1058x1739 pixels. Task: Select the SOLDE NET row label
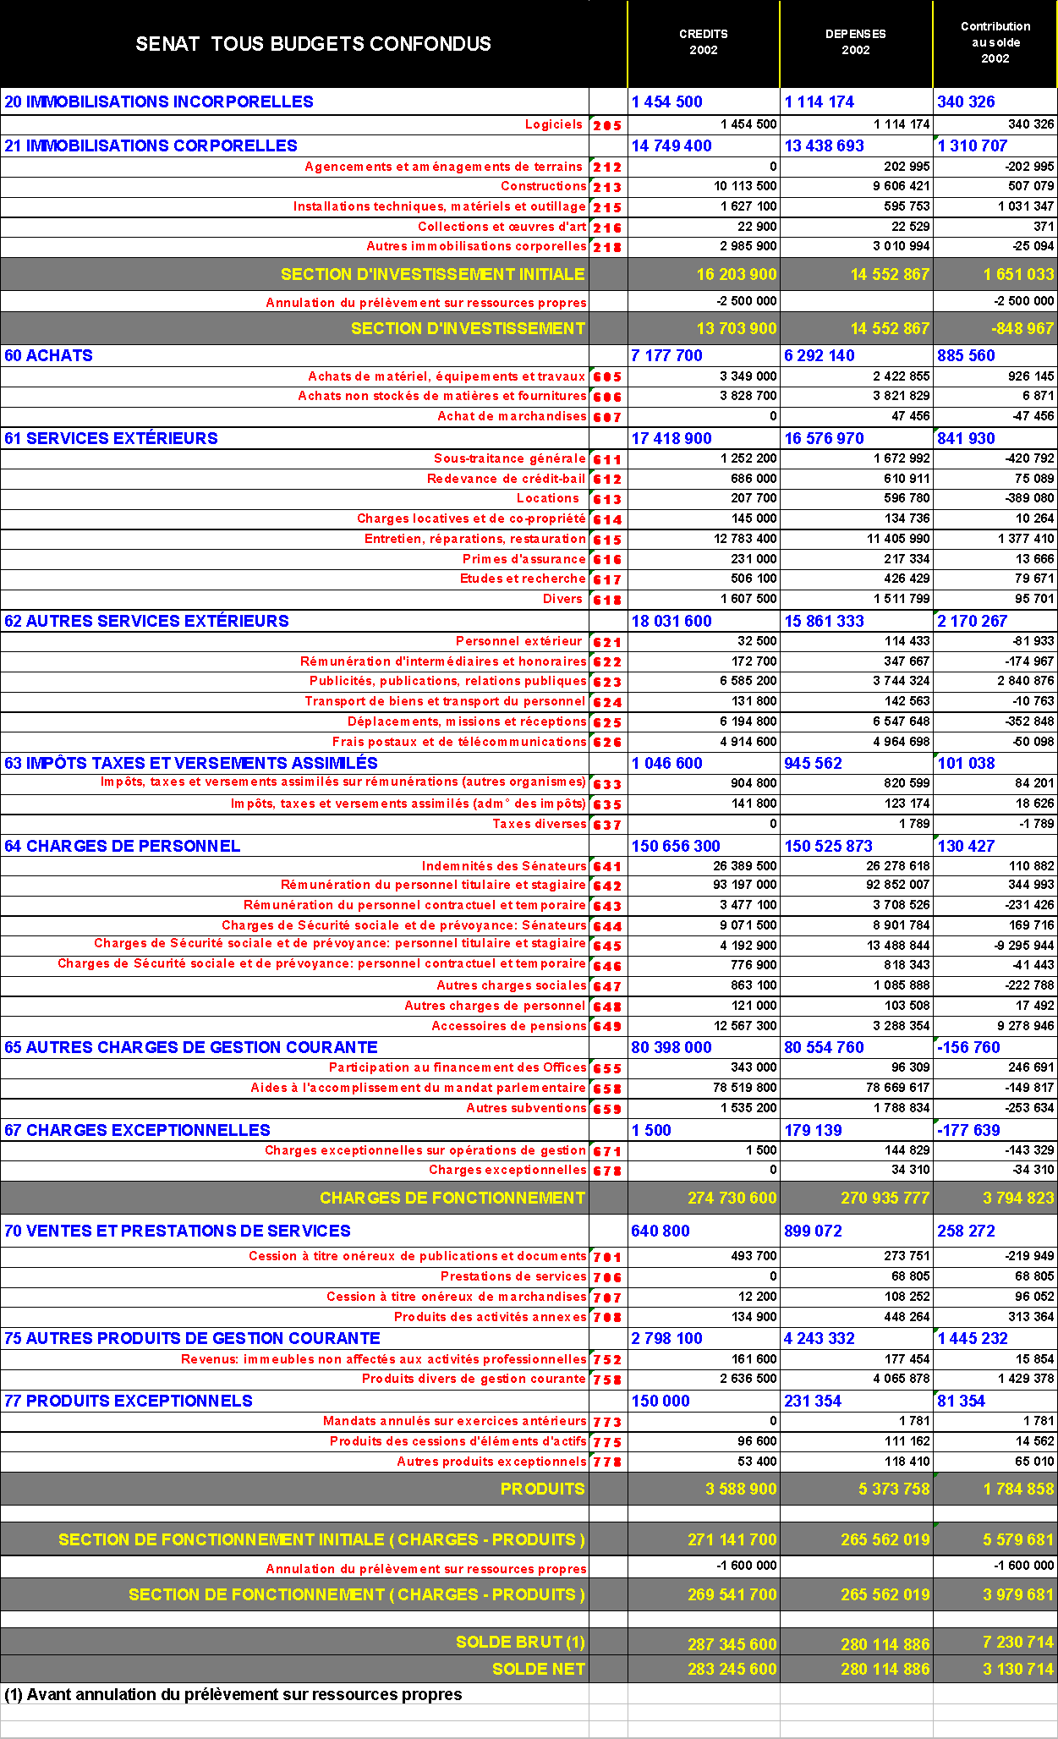click(538, 1669)
